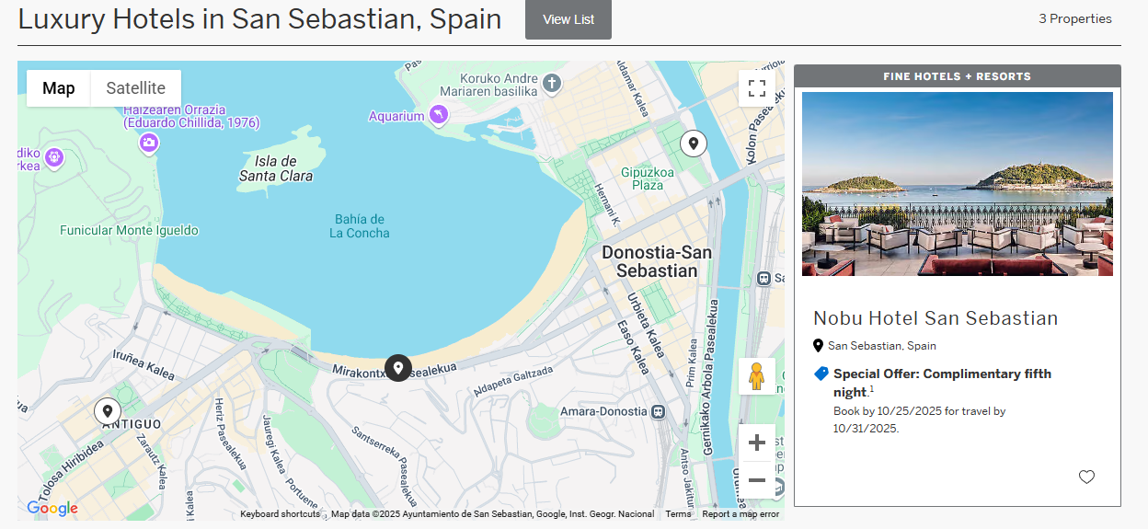Toggle fullscreen map view
The height and width of the screenshot is (529, 1148).
point(757,88)
